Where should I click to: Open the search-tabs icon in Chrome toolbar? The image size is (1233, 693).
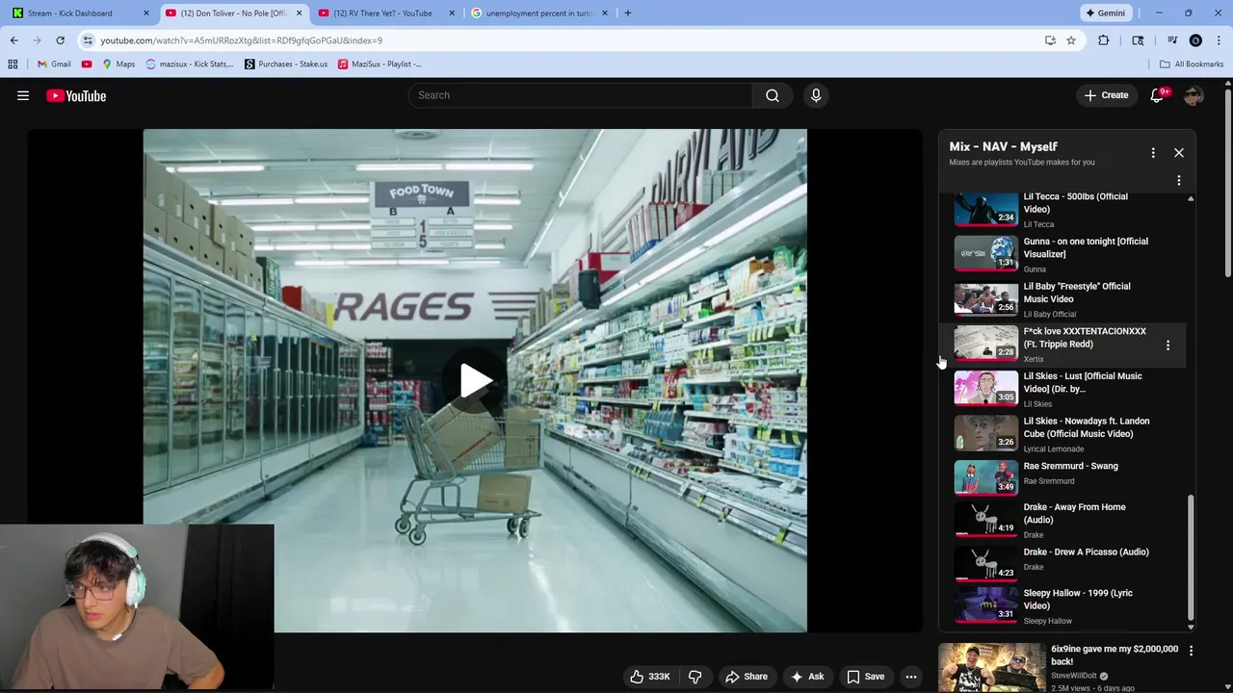(1139, 40)
